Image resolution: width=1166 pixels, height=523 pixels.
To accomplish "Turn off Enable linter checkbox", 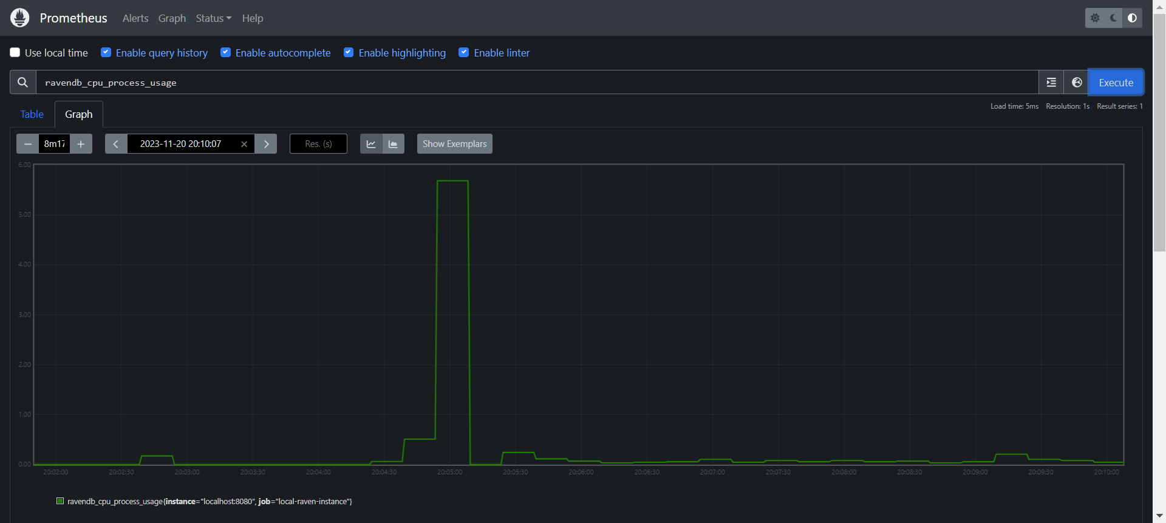I will pos(463,52).
